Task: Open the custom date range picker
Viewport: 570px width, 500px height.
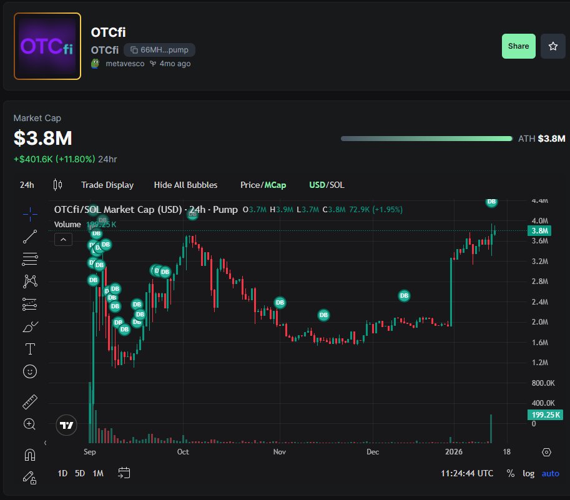Action: click(x=124, y=473)
